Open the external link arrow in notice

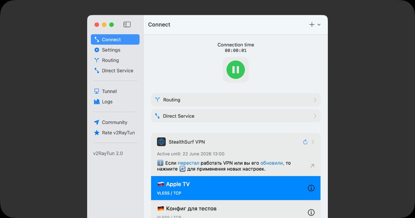312,166
